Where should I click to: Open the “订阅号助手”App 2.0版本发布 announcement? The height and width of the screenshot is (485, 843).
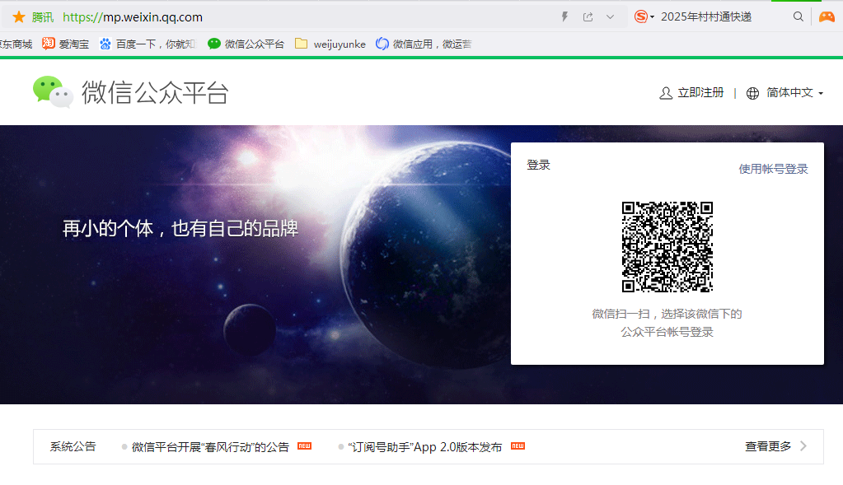[424, 447]
